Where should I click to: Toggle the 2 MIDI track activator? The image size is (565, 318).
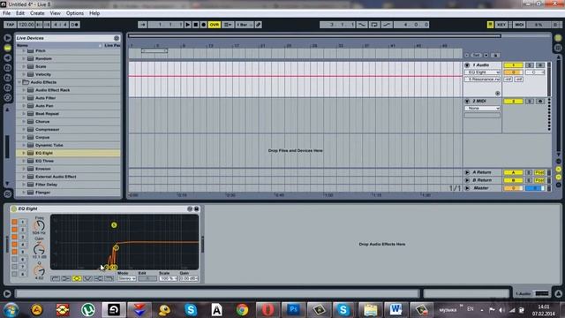[x=513, y=102]
